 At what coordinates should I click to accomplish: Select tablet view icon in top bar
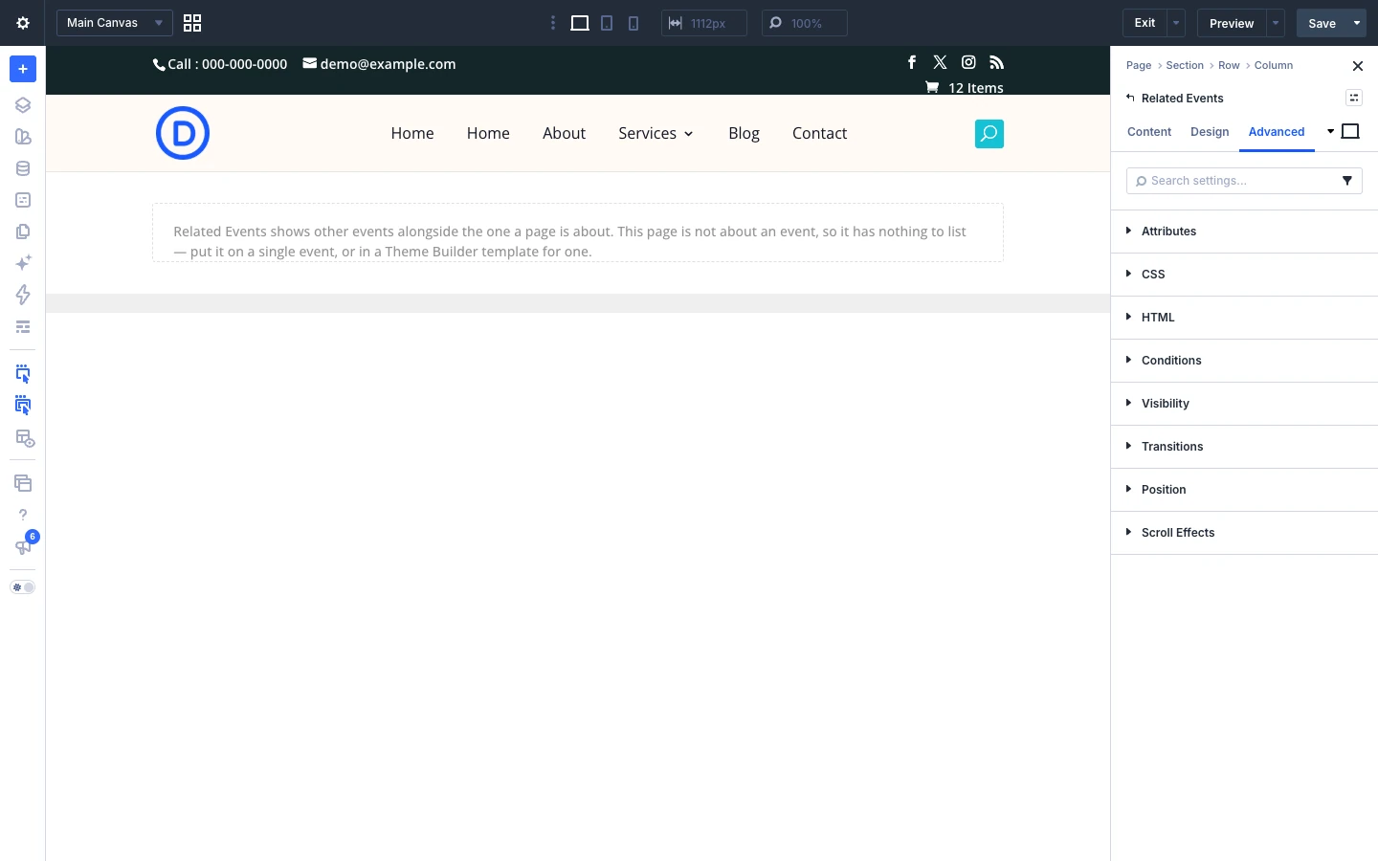point(607,23)
